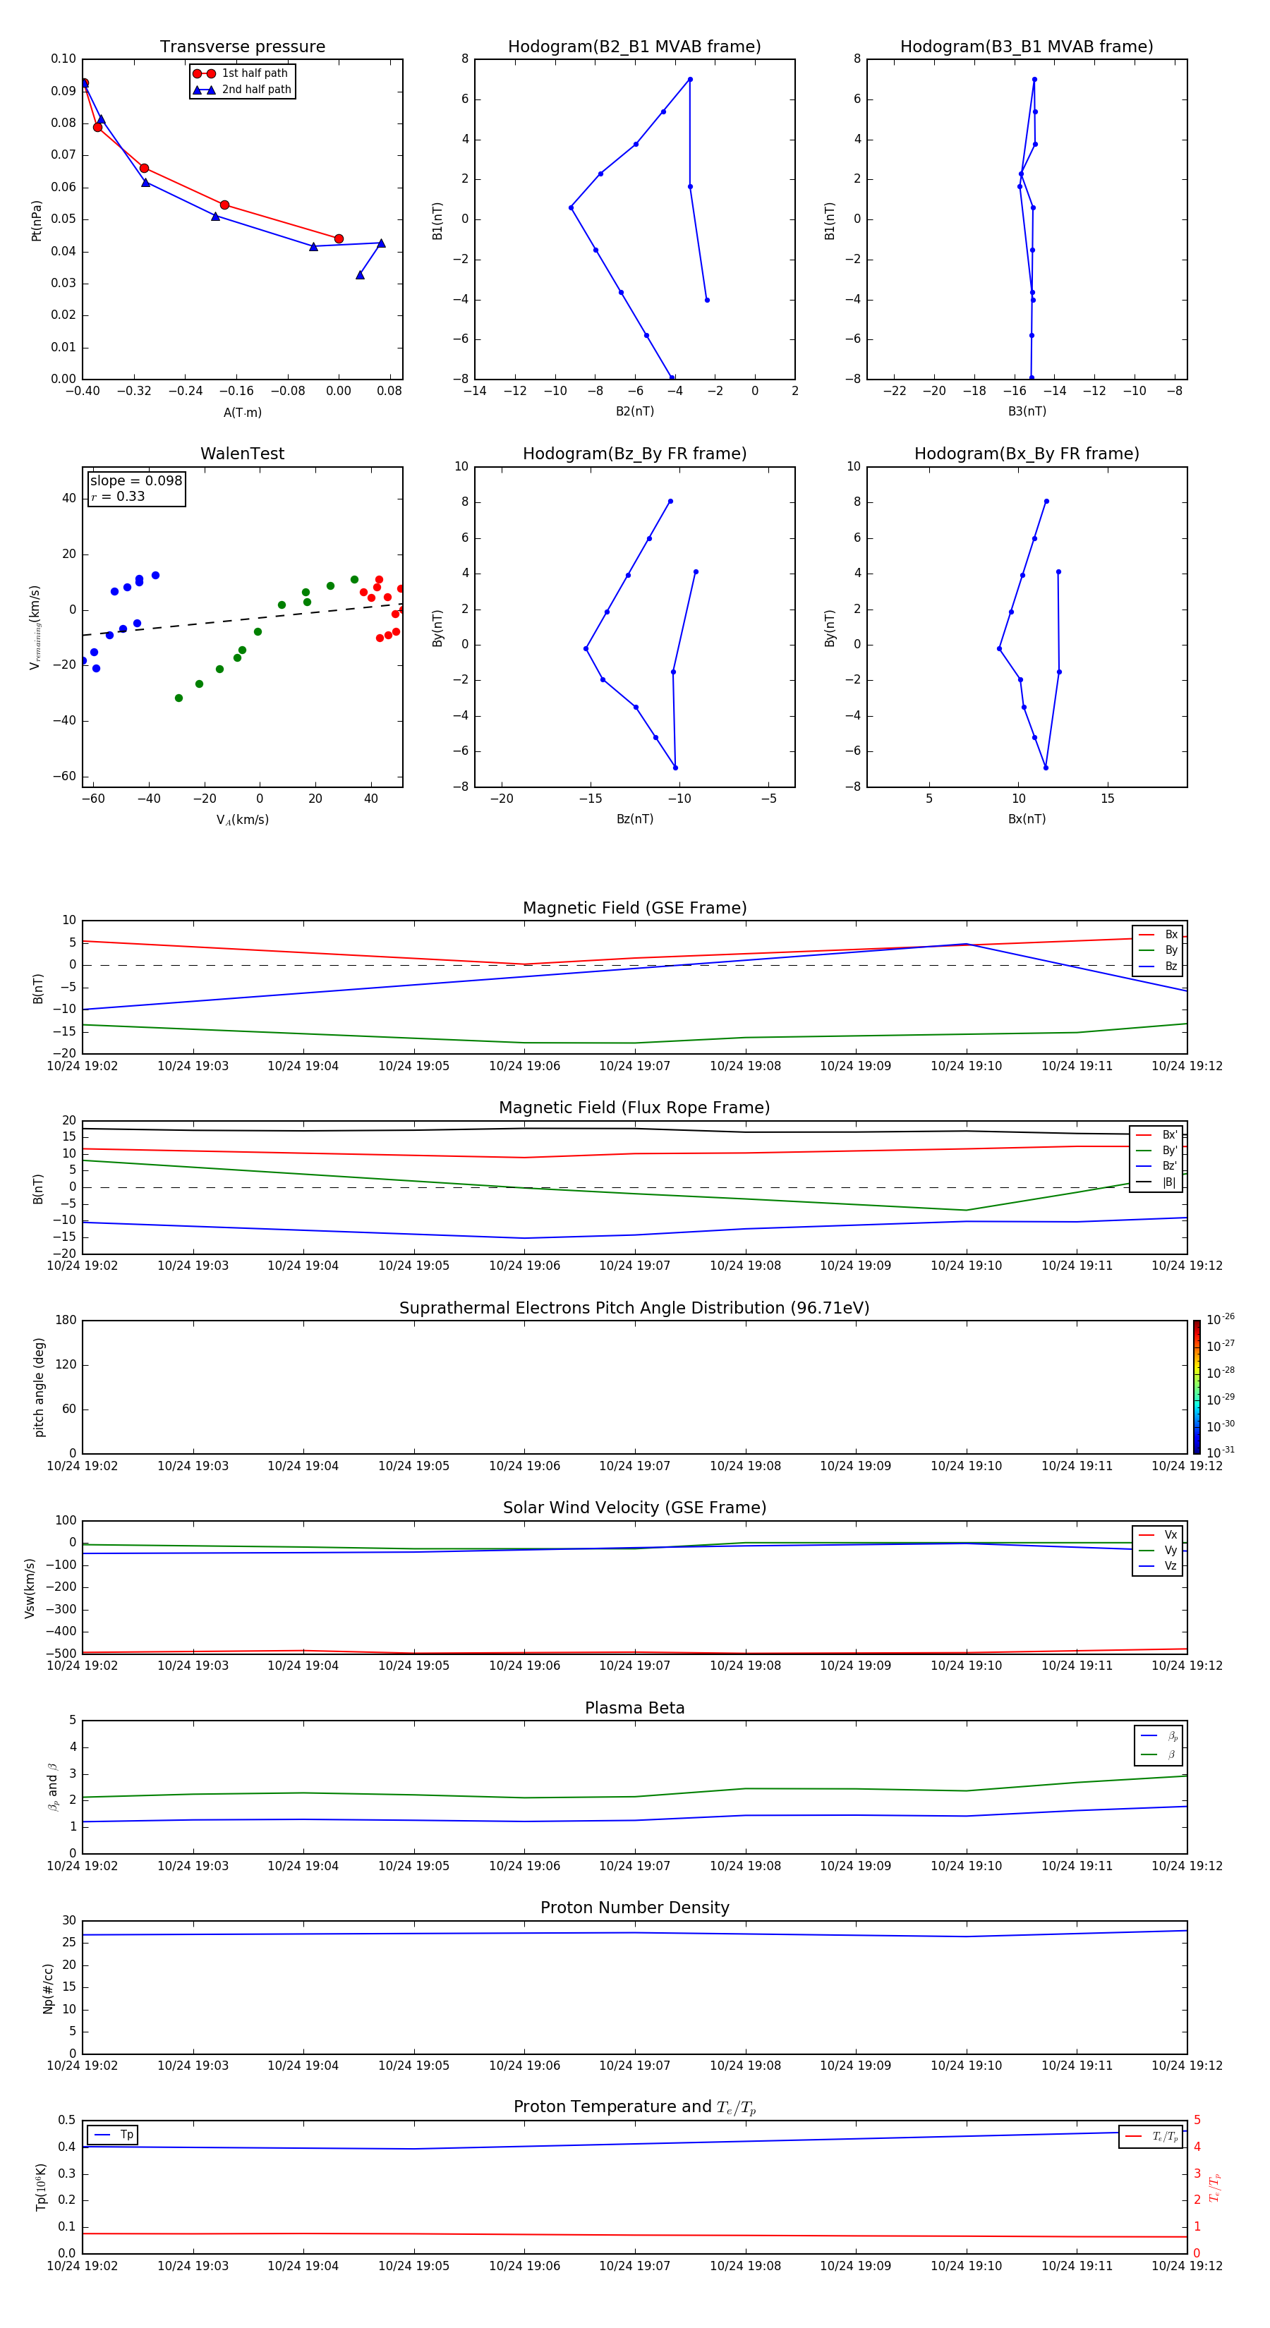The width and height of the screenshot is (1270, 2328).
Task: Click the topmost point of B2_B1 hodogram
Action: pyautogui.click(x=690, y=80)
